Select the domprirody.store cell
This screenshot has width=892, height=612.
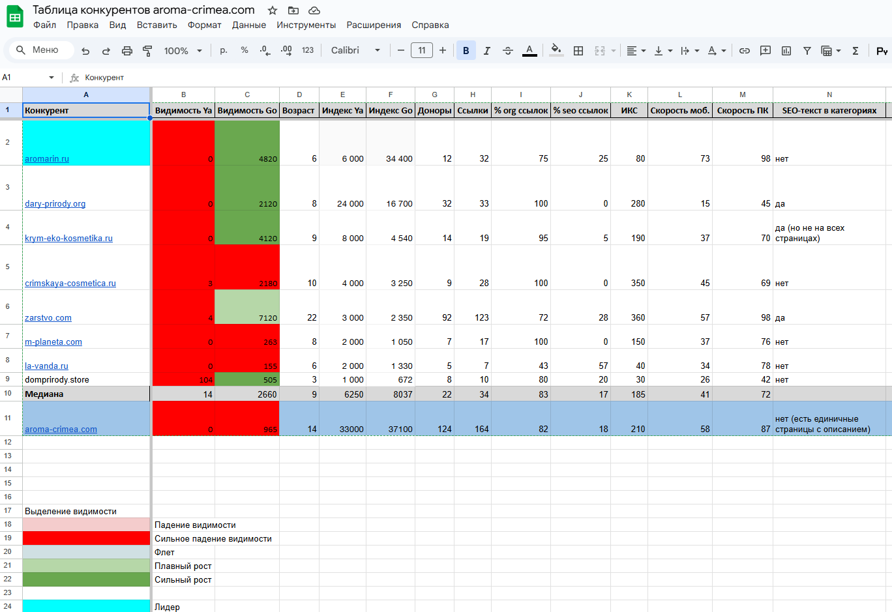tap(86, 379)
